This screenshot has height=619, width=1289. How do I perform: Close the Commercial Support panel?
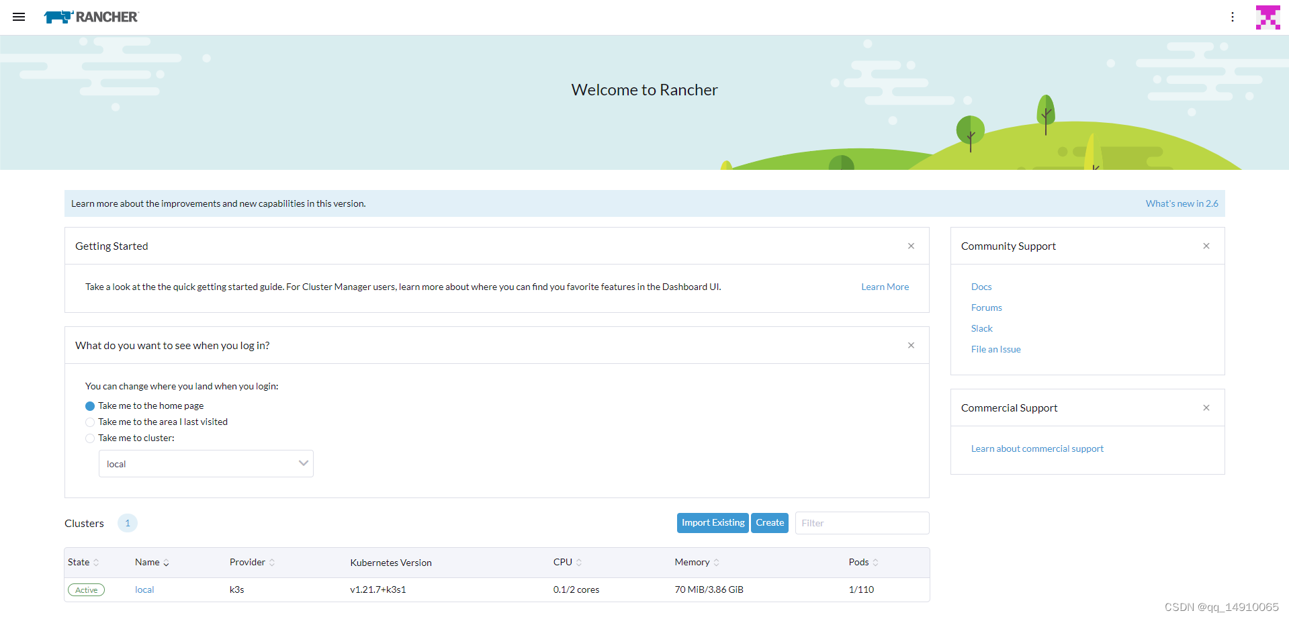1206,408
